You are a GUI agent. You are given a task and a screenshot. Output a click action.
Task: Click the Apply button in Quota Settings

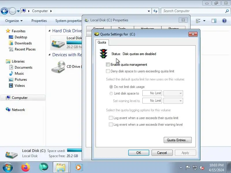(185, 153)
